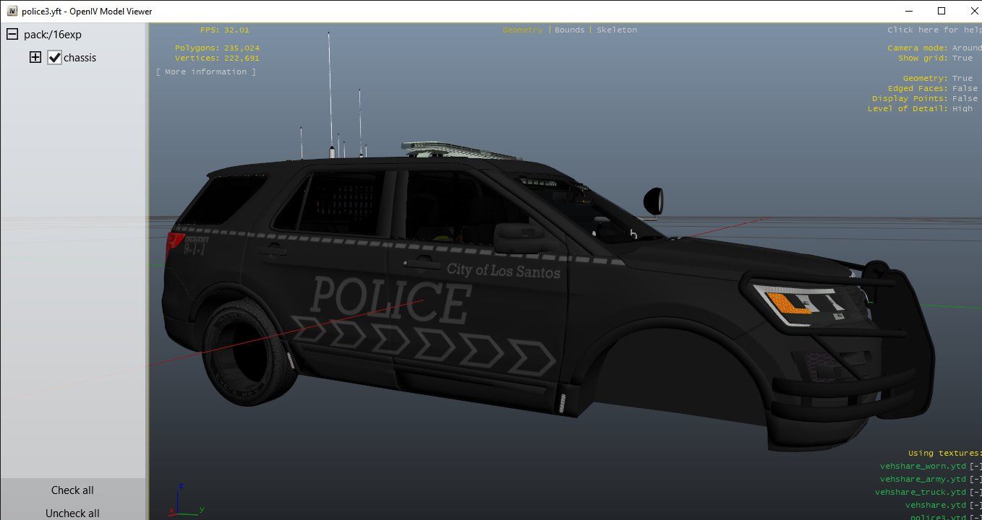Collapse vehshare_truck.ytd texture entry
Screen dimensions: 982x520
coord(975,493)
